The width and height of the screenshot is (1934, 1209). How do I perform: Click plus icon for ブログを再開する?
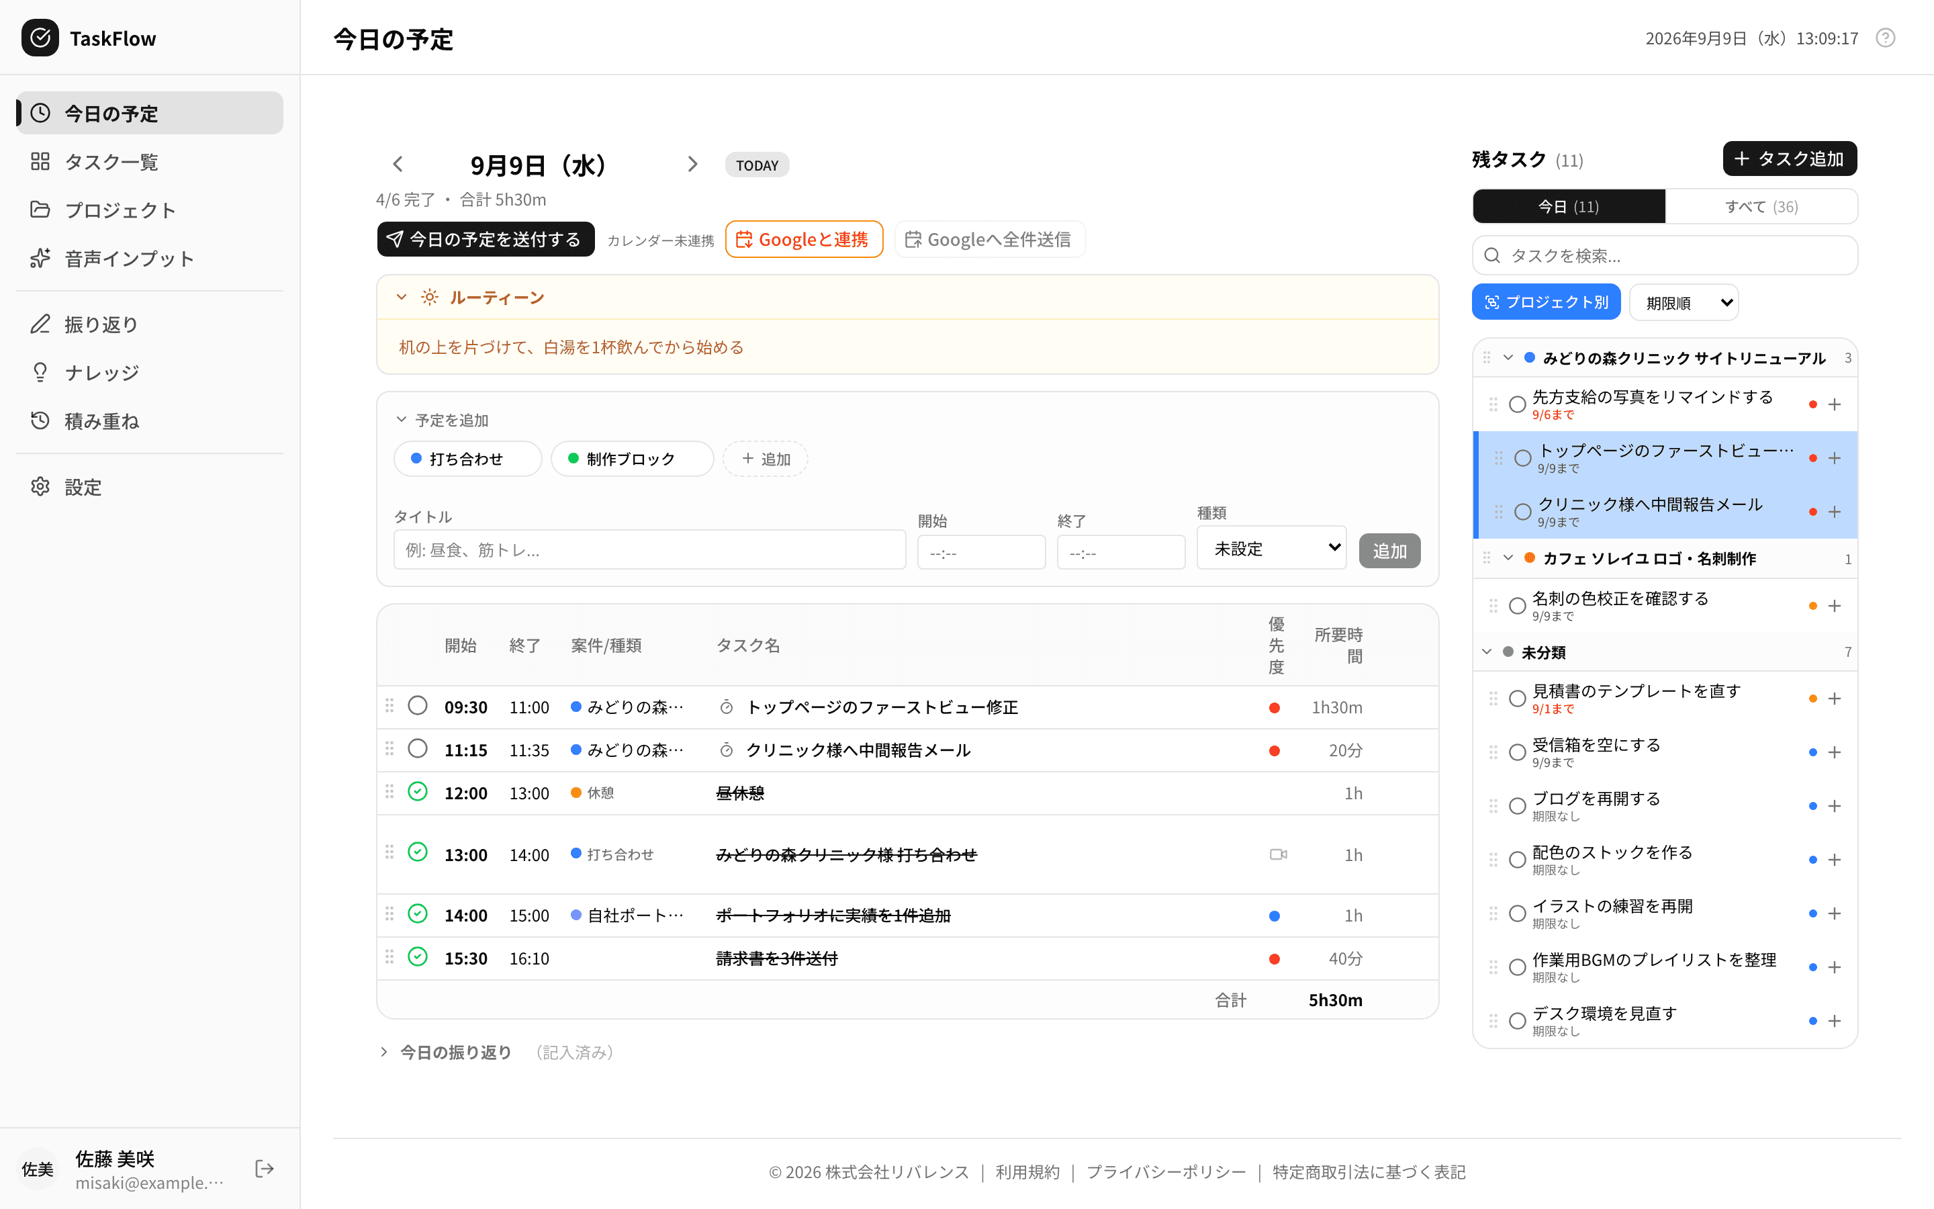(1835, 806)
